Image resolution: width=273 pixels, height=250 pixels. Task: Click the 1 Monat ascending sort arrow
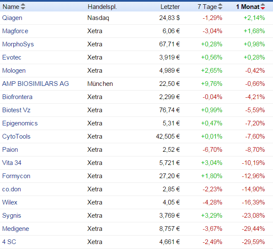tap(263, 5)
